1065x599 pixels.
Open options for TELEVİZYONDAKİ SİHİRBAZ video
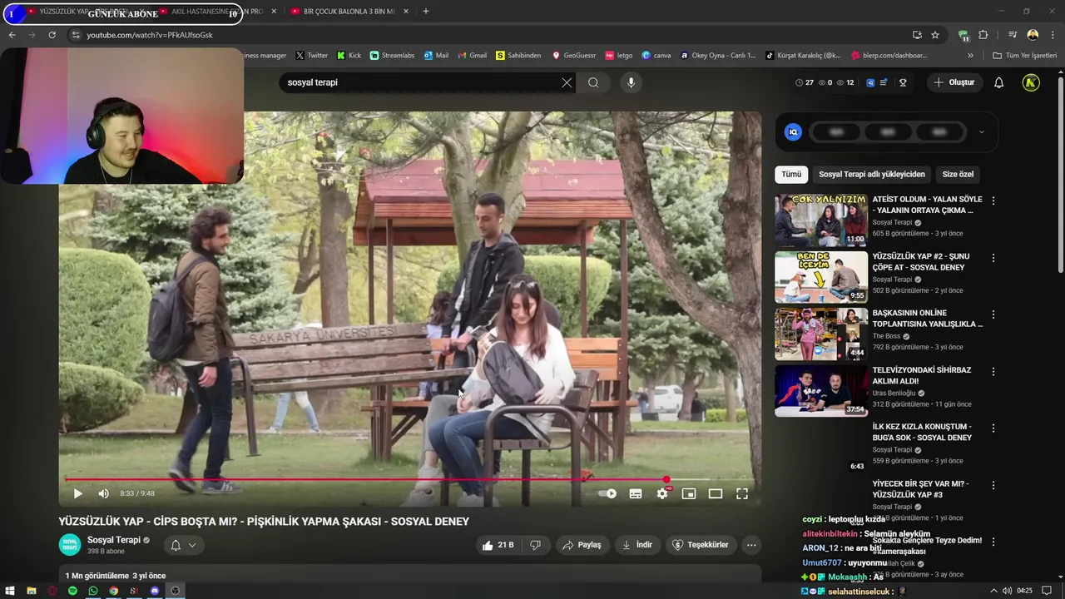(x=993, y=371)
